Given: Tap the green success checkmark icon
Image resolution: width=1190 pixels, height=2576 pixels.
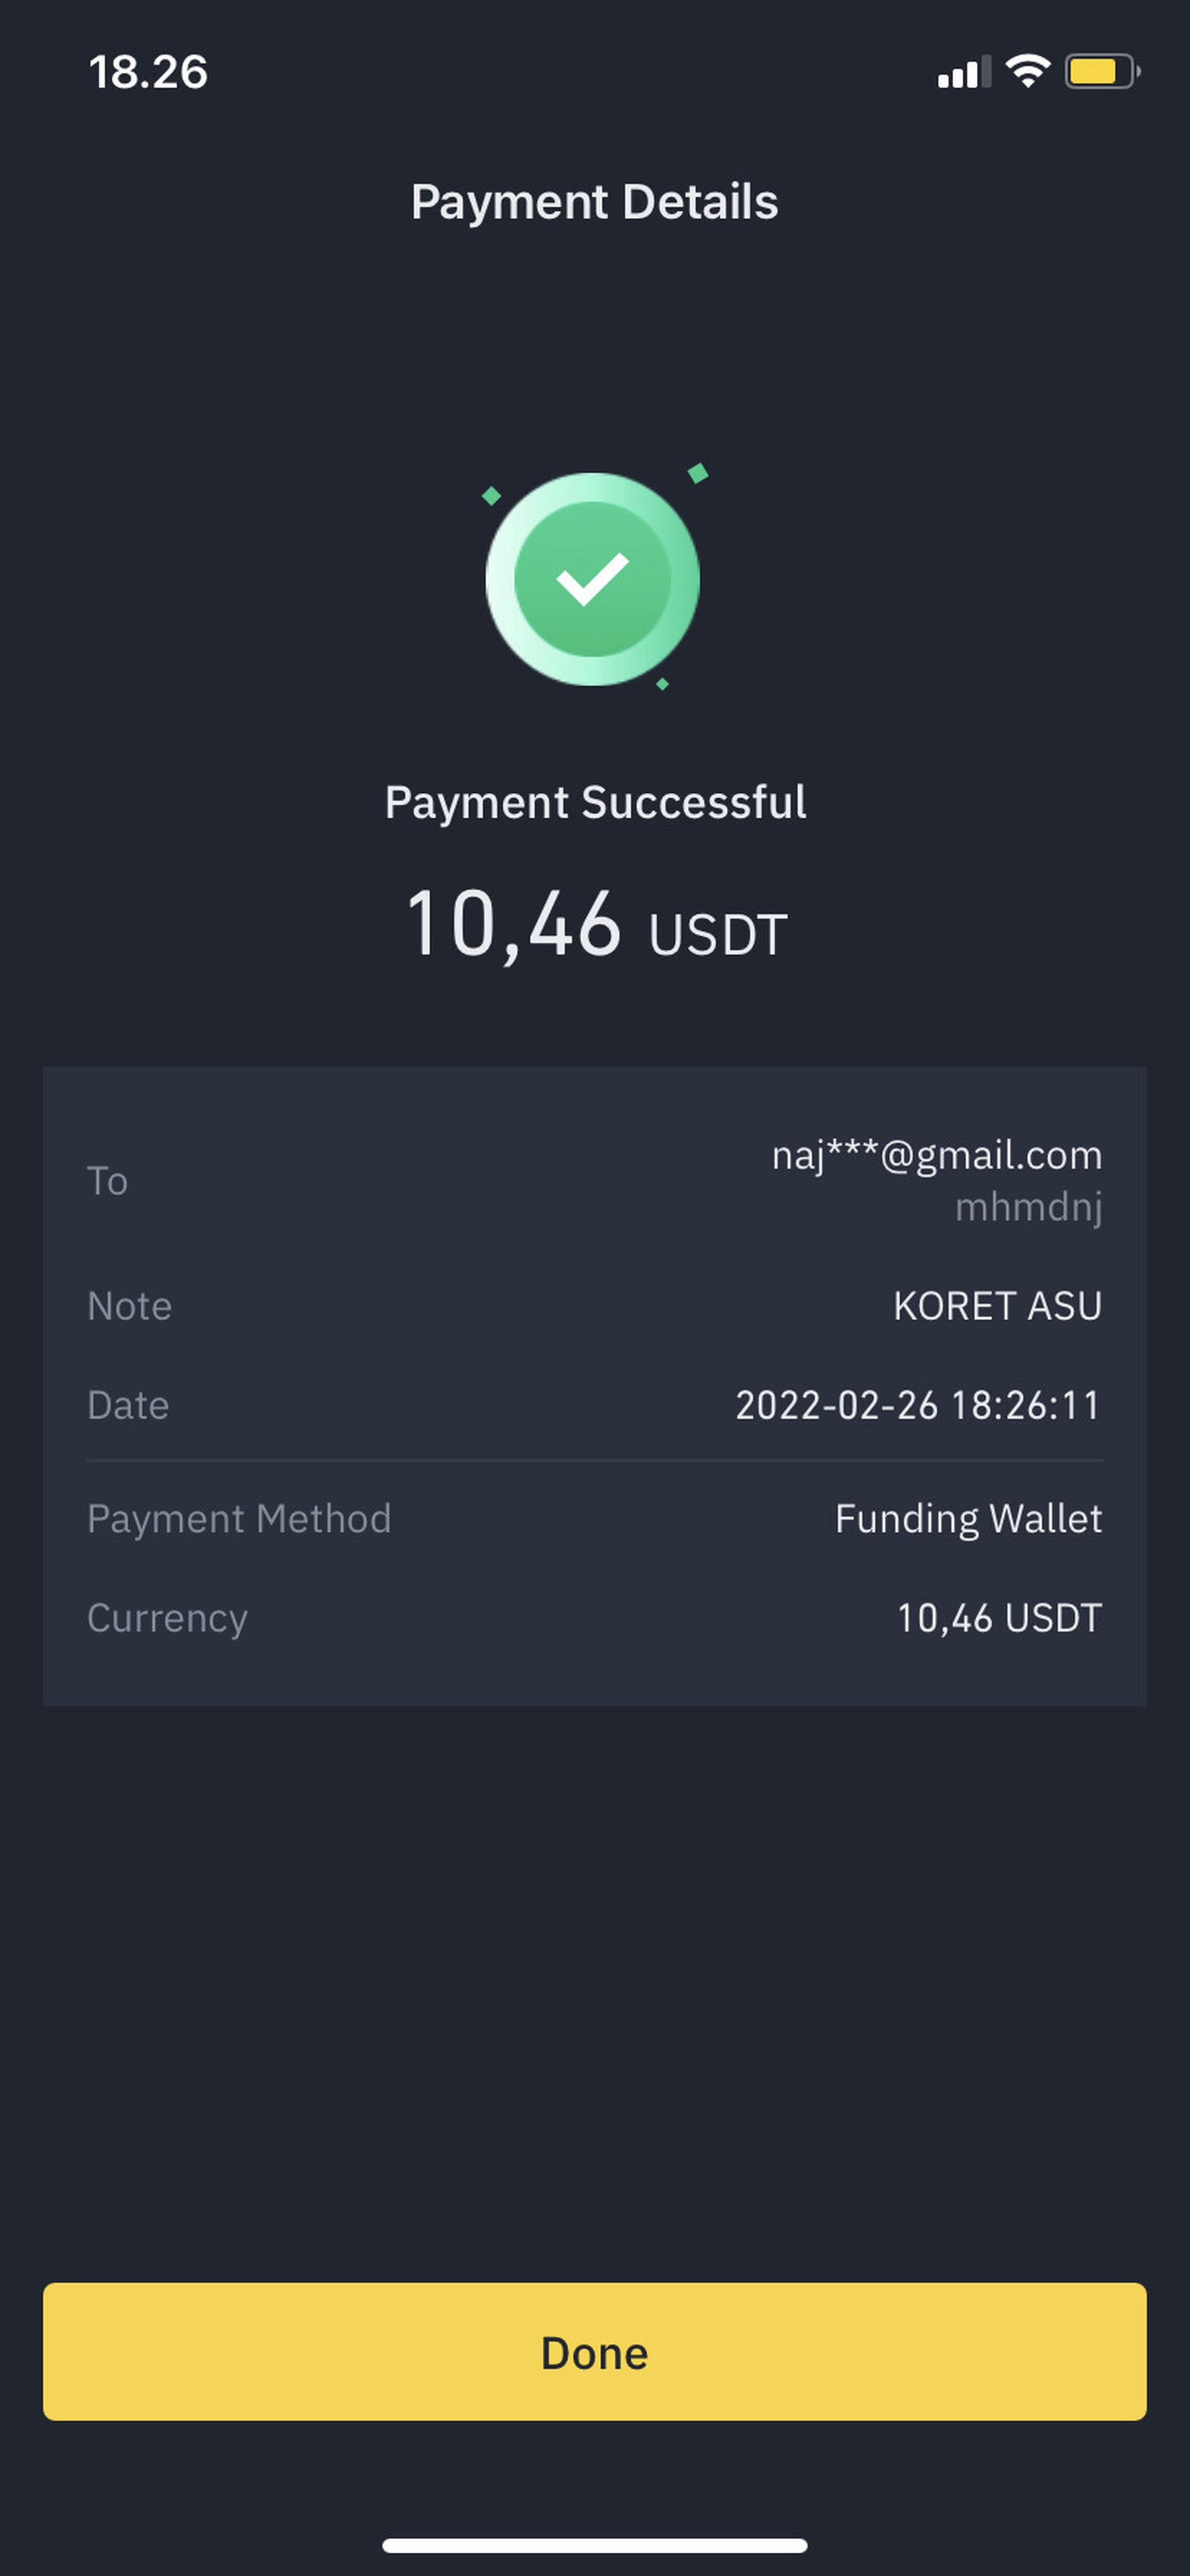Looking at the screenshot, I should [x=593, y=579].
